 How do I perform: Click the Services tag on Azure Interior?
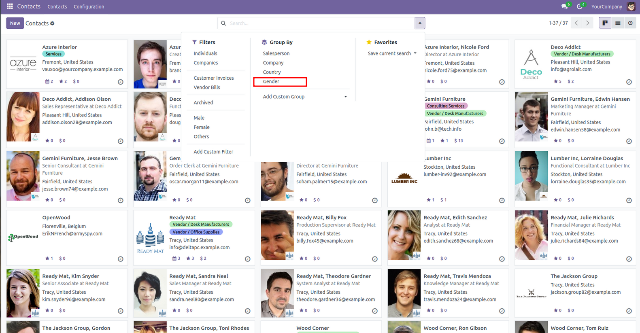coord(53,54)
